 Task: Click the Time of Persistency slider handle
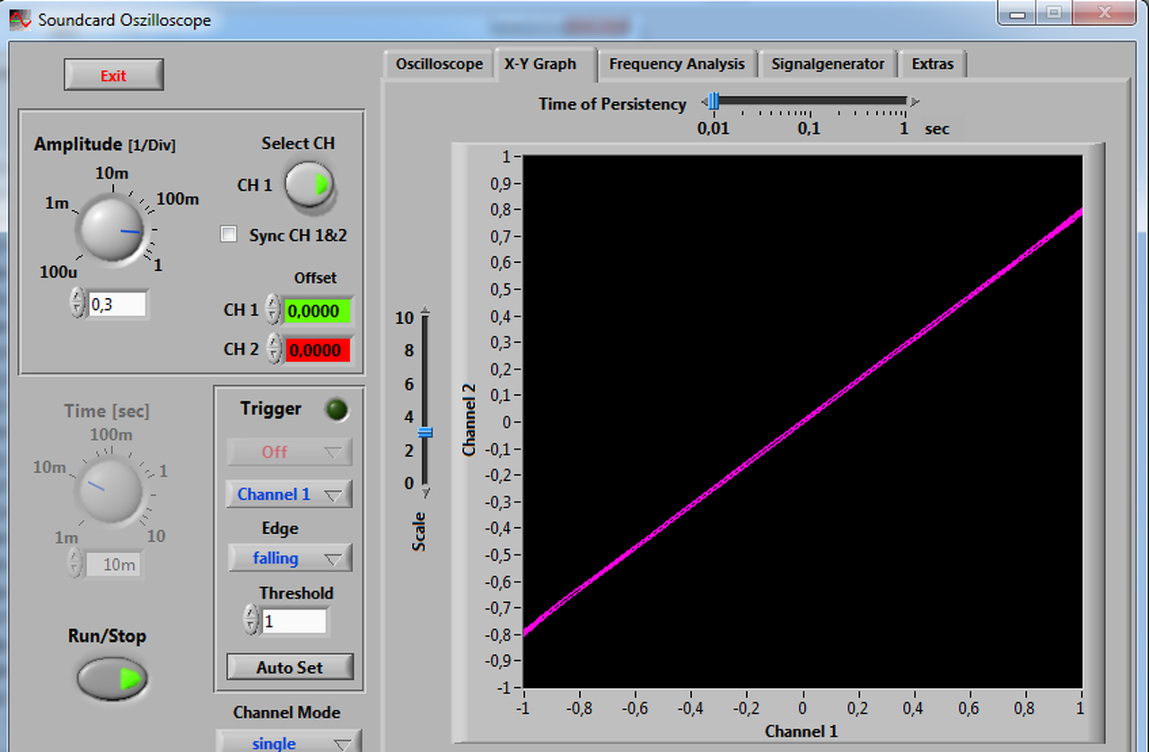click(713, 101)
